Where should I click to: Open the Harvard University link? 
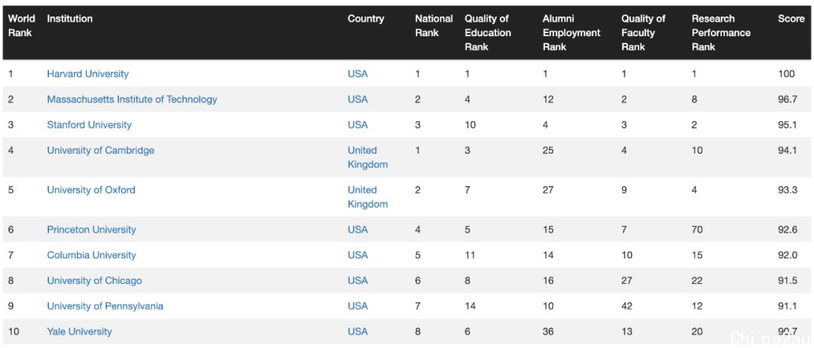point(87,74)
